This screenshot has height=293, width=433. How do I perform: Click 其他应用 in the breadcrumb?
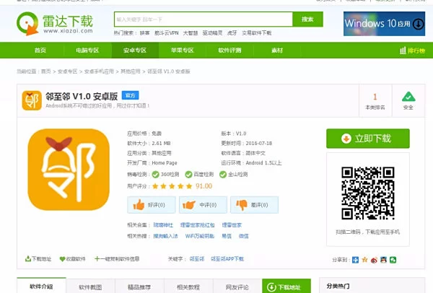point(131,71)
